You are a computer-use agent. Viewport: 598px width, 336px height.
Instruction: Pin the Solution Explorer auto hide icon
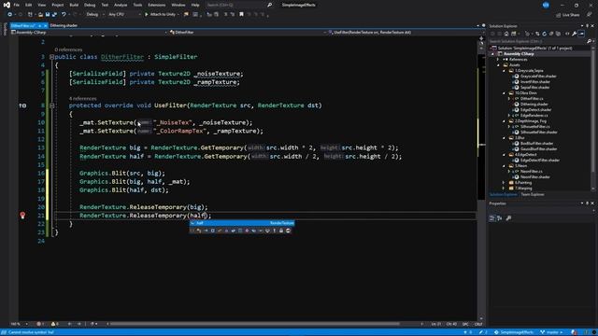(587, 26)
